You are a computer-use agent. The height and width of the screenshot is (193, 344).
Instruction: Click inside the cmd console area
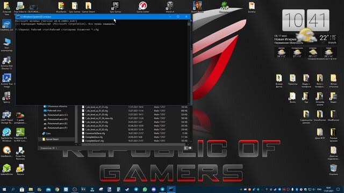coord(102,62)
